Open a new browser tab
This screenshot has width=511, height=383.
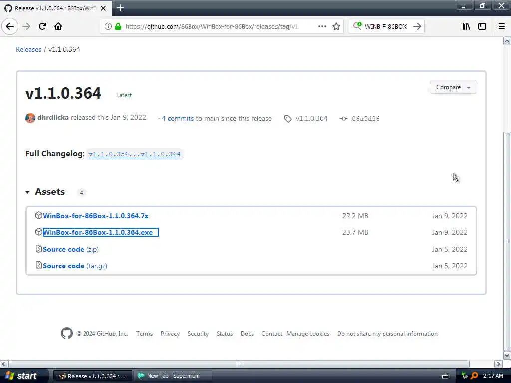(x=120, y=8)
